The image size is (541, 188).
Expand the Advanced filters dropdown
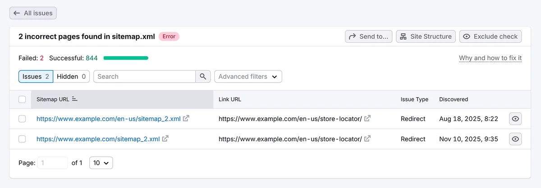[x=248, y=76]
